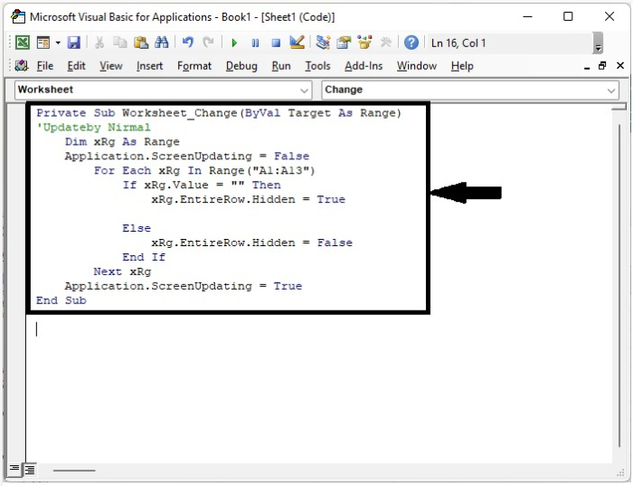Stop execution with the Reset square icon
633x486 pixels.
click(276, 43)
